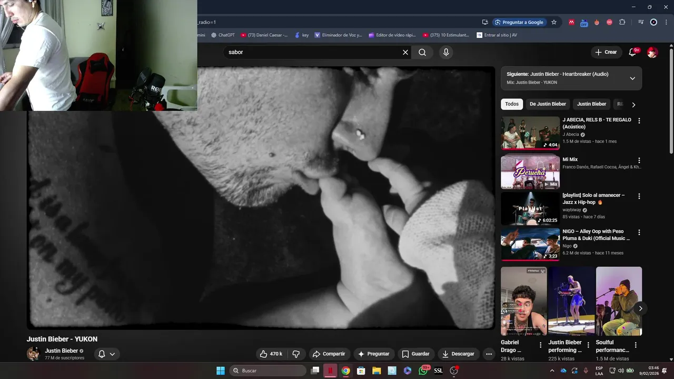Click the OFF extension icon
Image resolution: width=674 pixels, height=379 pixels.
(x=584, y=23)
